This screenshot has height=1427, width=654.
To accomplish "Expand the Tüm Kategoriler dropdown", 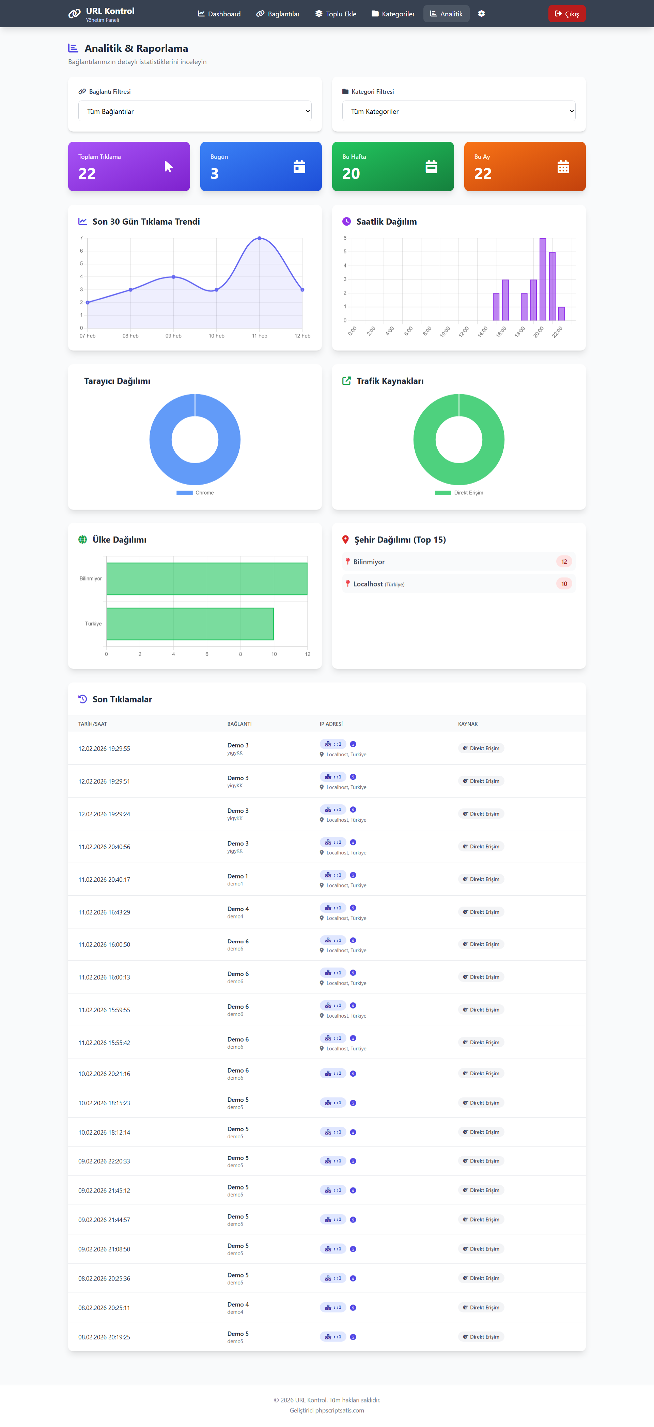I will [x=459, y=111].
